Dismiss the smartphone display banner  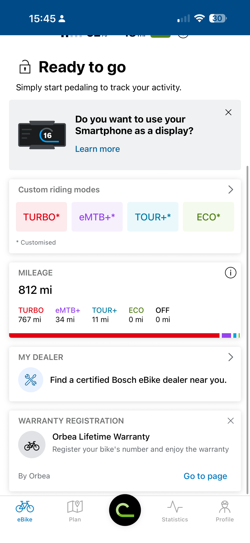(228, 112)
